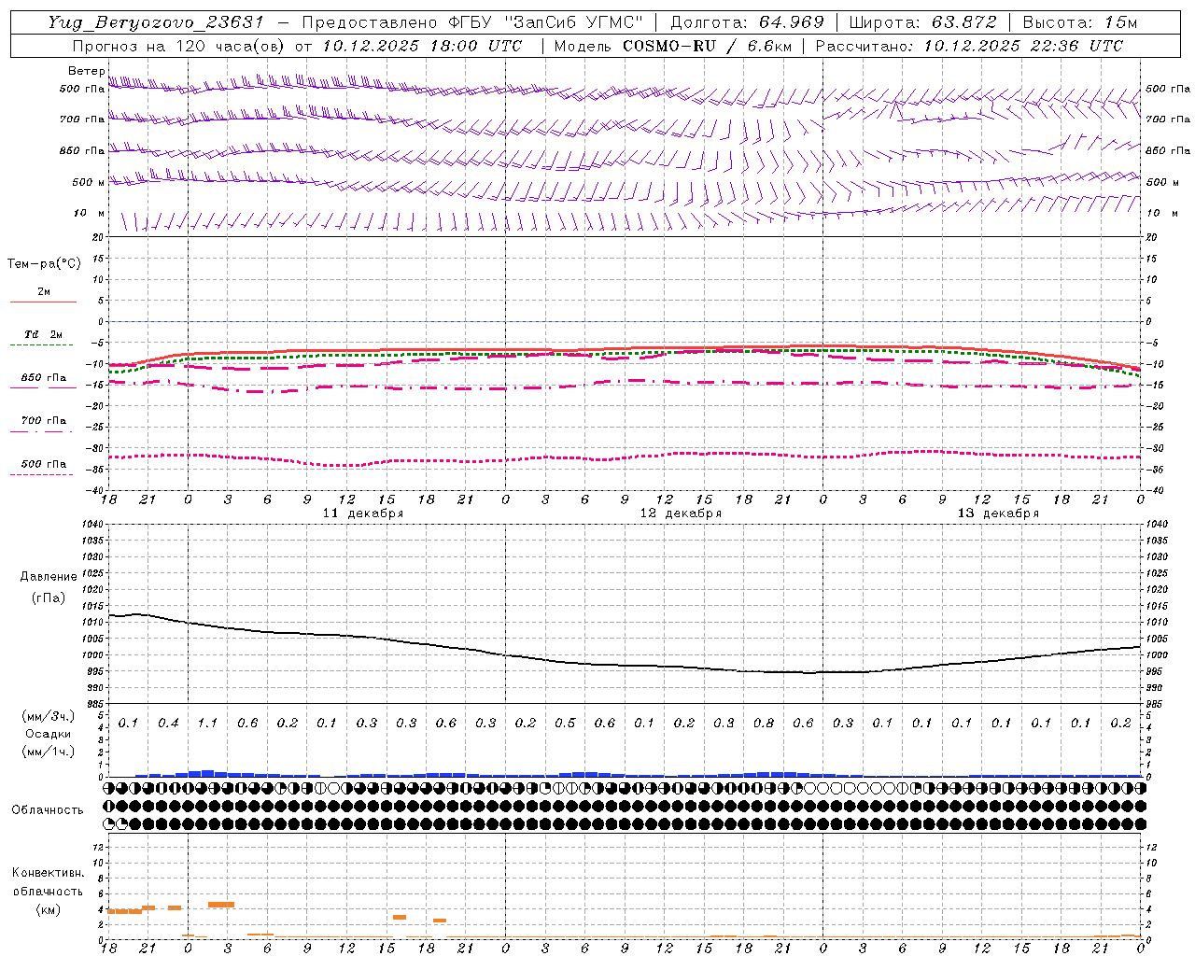Image resolution: width=1195 pixels, height=956 pixels.
Task: Click the forecast start time 10.12.2025 18:00 UTC
Action: (422, 46)
